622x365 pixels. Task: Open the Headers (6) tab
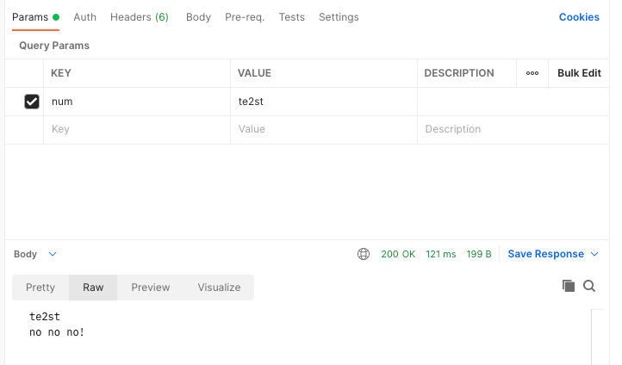coord(139,17)
